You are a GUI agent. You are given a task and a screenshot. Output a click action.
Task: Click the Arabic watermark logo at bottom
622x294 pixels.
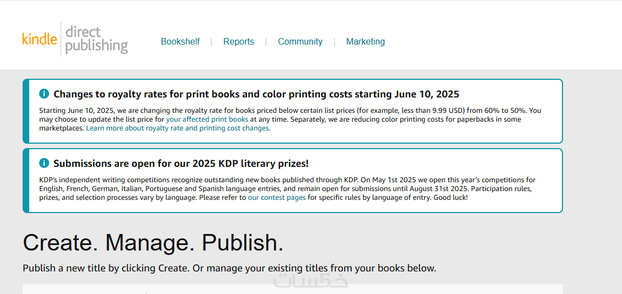pyautogui.click(x=310, y=280)
